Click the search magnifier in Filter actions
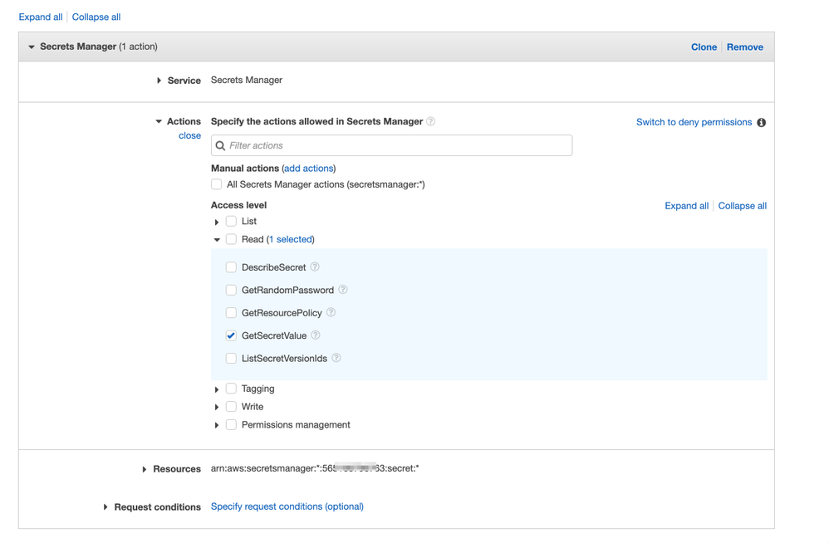Screen dimensions: 829x543 coord(220,146)
